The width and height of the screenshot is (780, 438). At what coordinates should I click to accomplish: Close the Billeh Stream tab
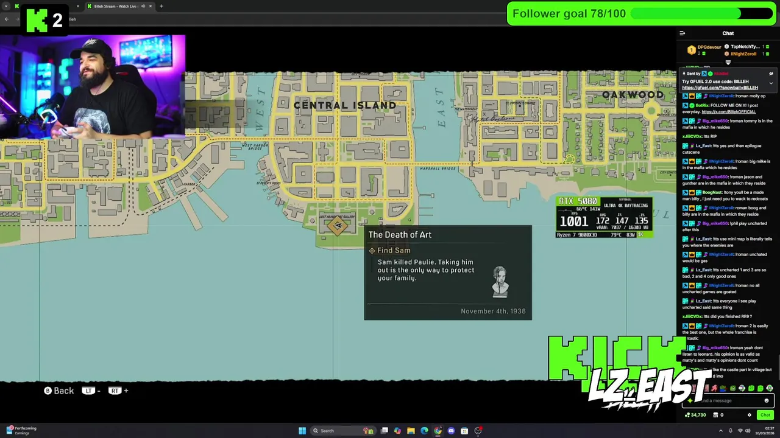click(x=150, y=6)
